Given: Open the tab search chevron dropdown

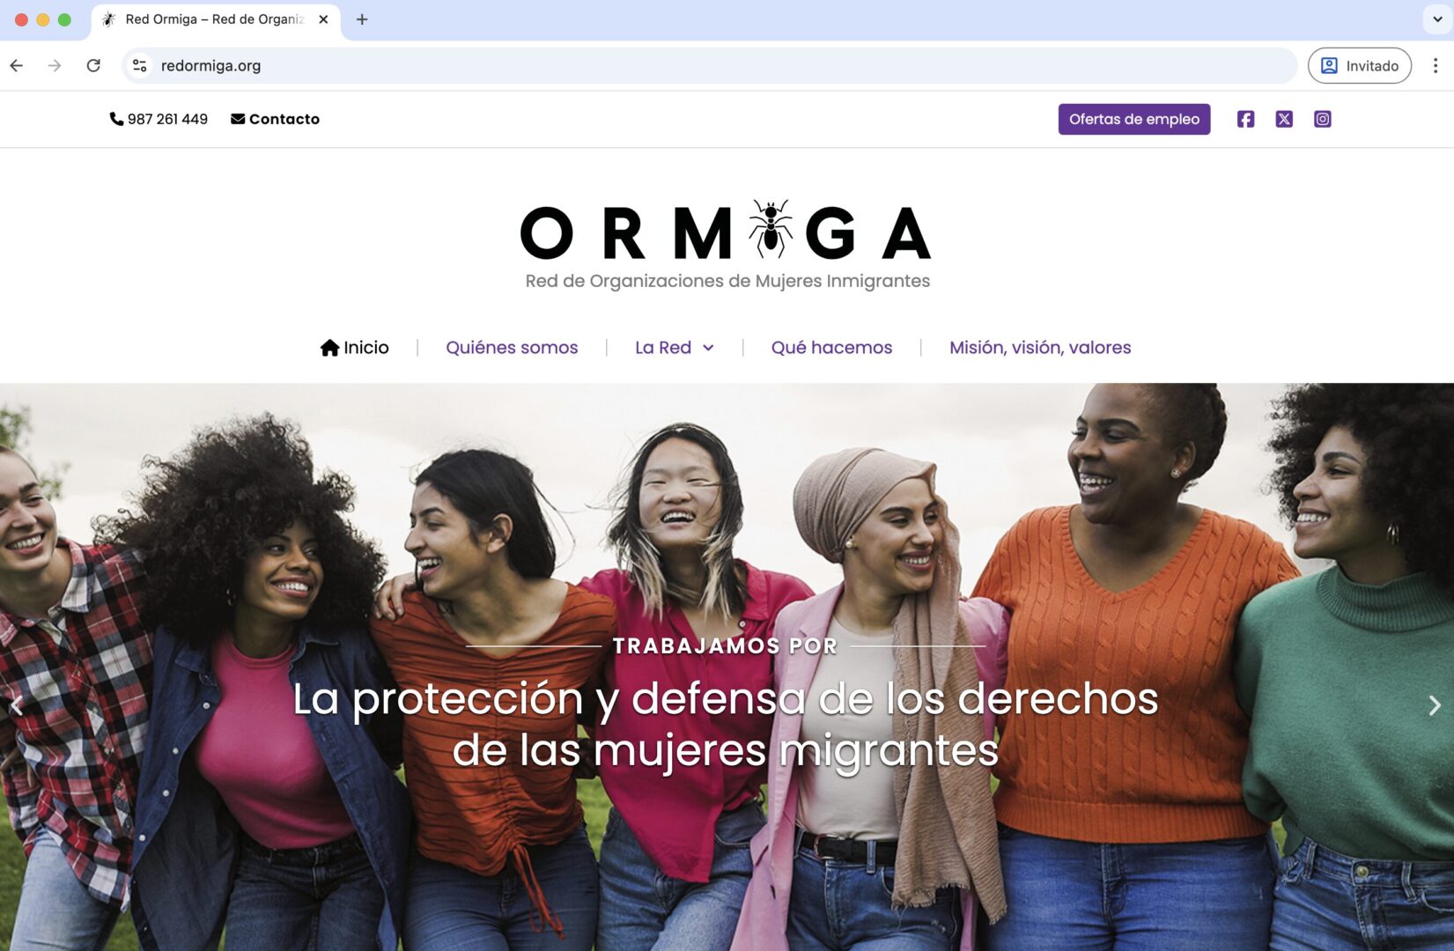Looking at the screenshot, I should (x=1437, y=19).
